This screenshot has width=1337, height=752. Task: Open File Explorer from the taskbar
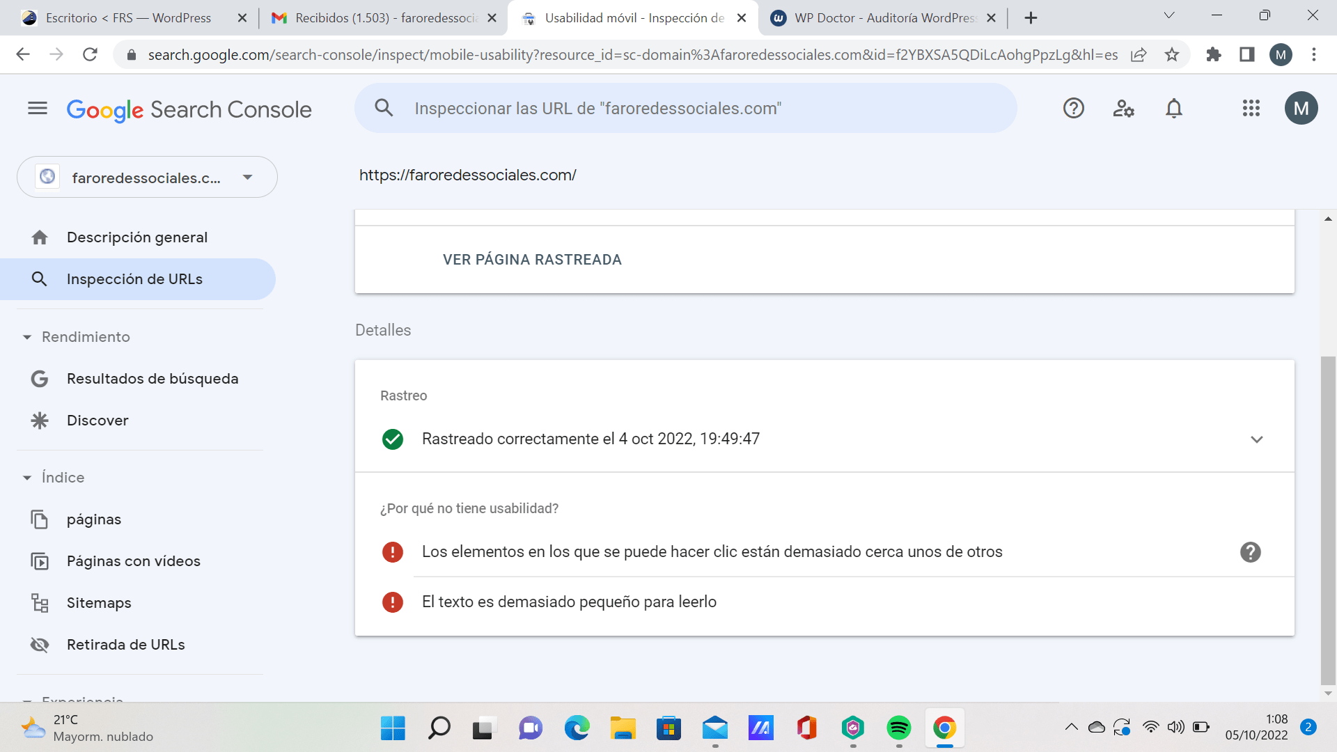click(623, 728)
